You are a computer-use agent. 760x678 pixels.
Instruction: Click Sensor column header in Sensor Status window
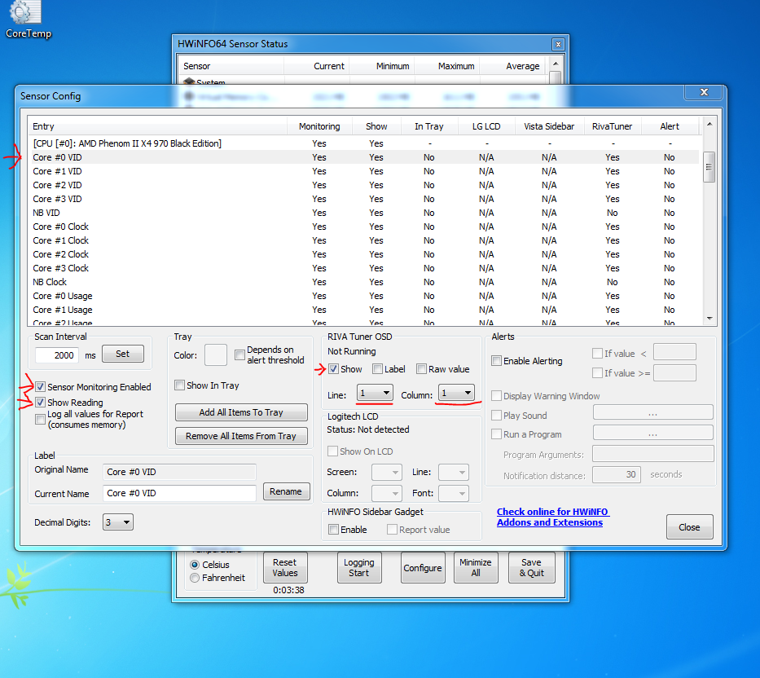[x=231, y=66]
